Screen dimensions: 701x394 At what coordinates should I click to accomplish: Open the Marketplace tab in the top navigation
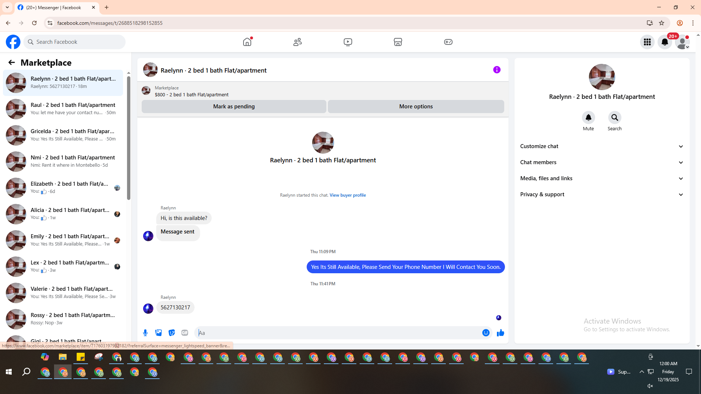click(398, 42)
